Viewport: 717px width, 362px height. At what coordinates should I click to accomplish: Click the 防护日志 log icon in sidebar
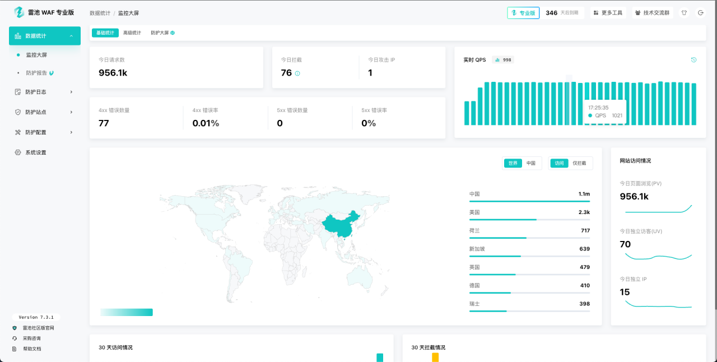coord(18,92)
